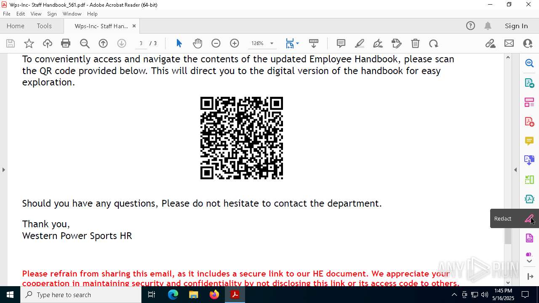
Task: Bookmark the document with the star icon
Action: pos(29,43)
